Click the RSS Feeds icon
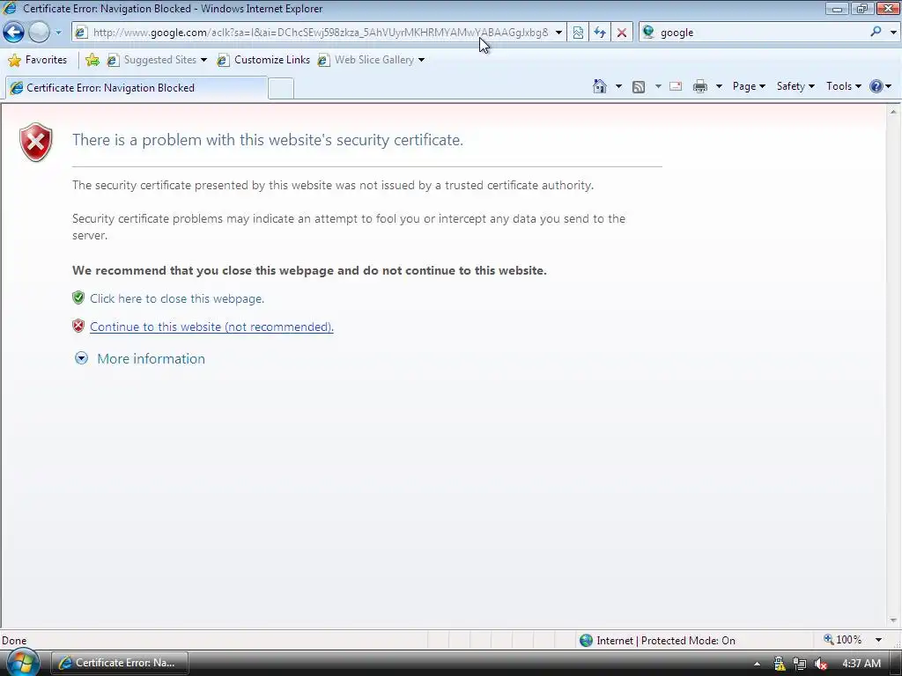Viewport: 902px width, 676px height. (x=639, y=87)
